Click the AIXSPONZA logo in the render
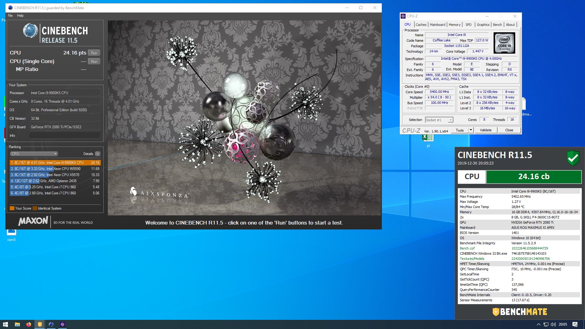Screen dimensions: 585x329 point(159,193)
